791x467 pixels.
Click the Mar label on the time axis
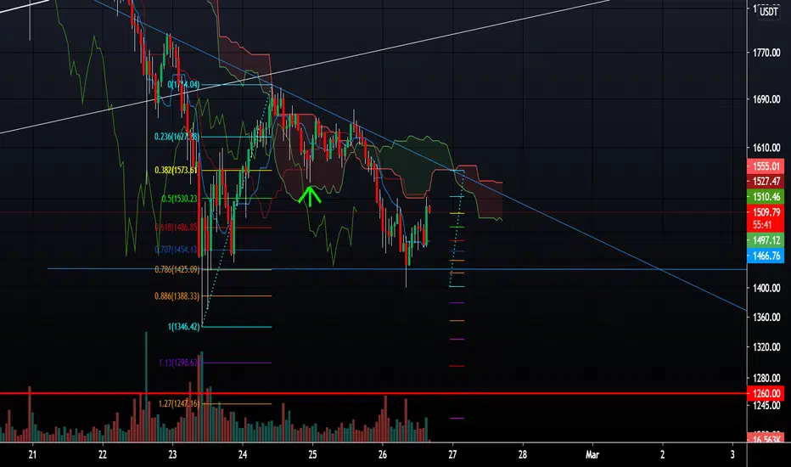coord(592,455)
